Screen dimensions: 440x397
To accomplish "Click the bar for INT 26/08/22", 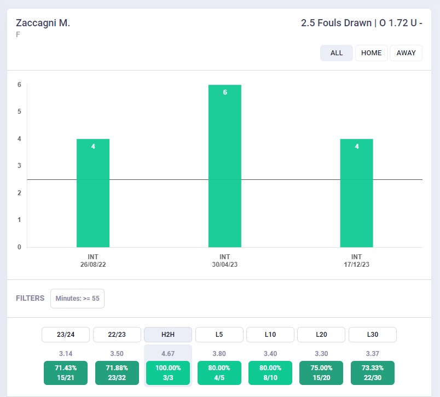I will [93, 193].
